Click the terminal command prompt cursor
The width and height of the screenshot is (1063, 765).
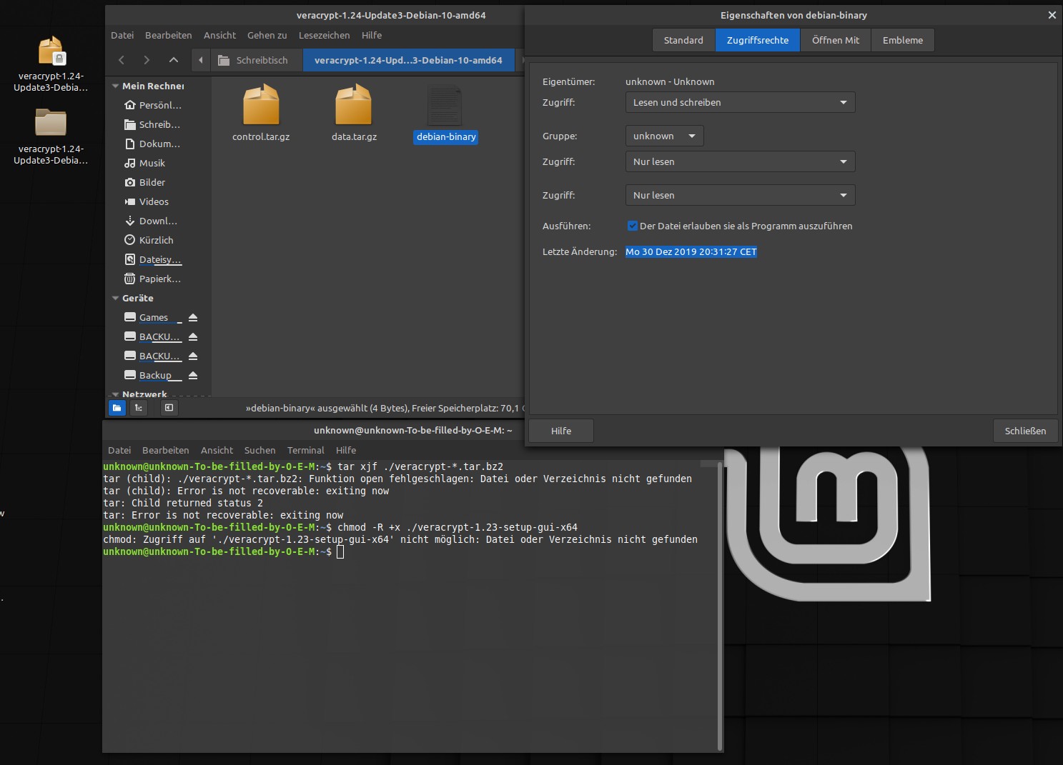click(x=340, y=551)
